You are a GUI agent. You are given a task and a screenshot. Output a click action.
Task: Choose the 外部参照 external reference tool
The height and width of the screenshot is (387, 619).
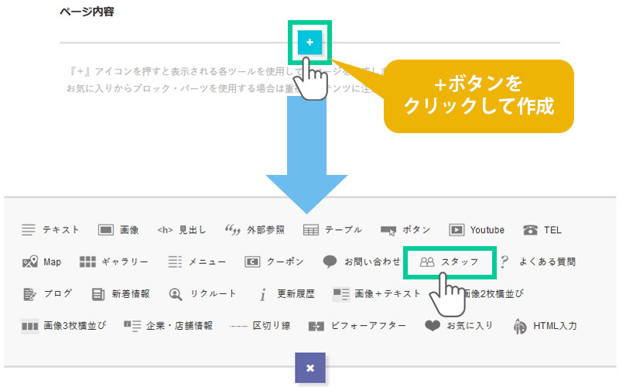tap(255, 230)
